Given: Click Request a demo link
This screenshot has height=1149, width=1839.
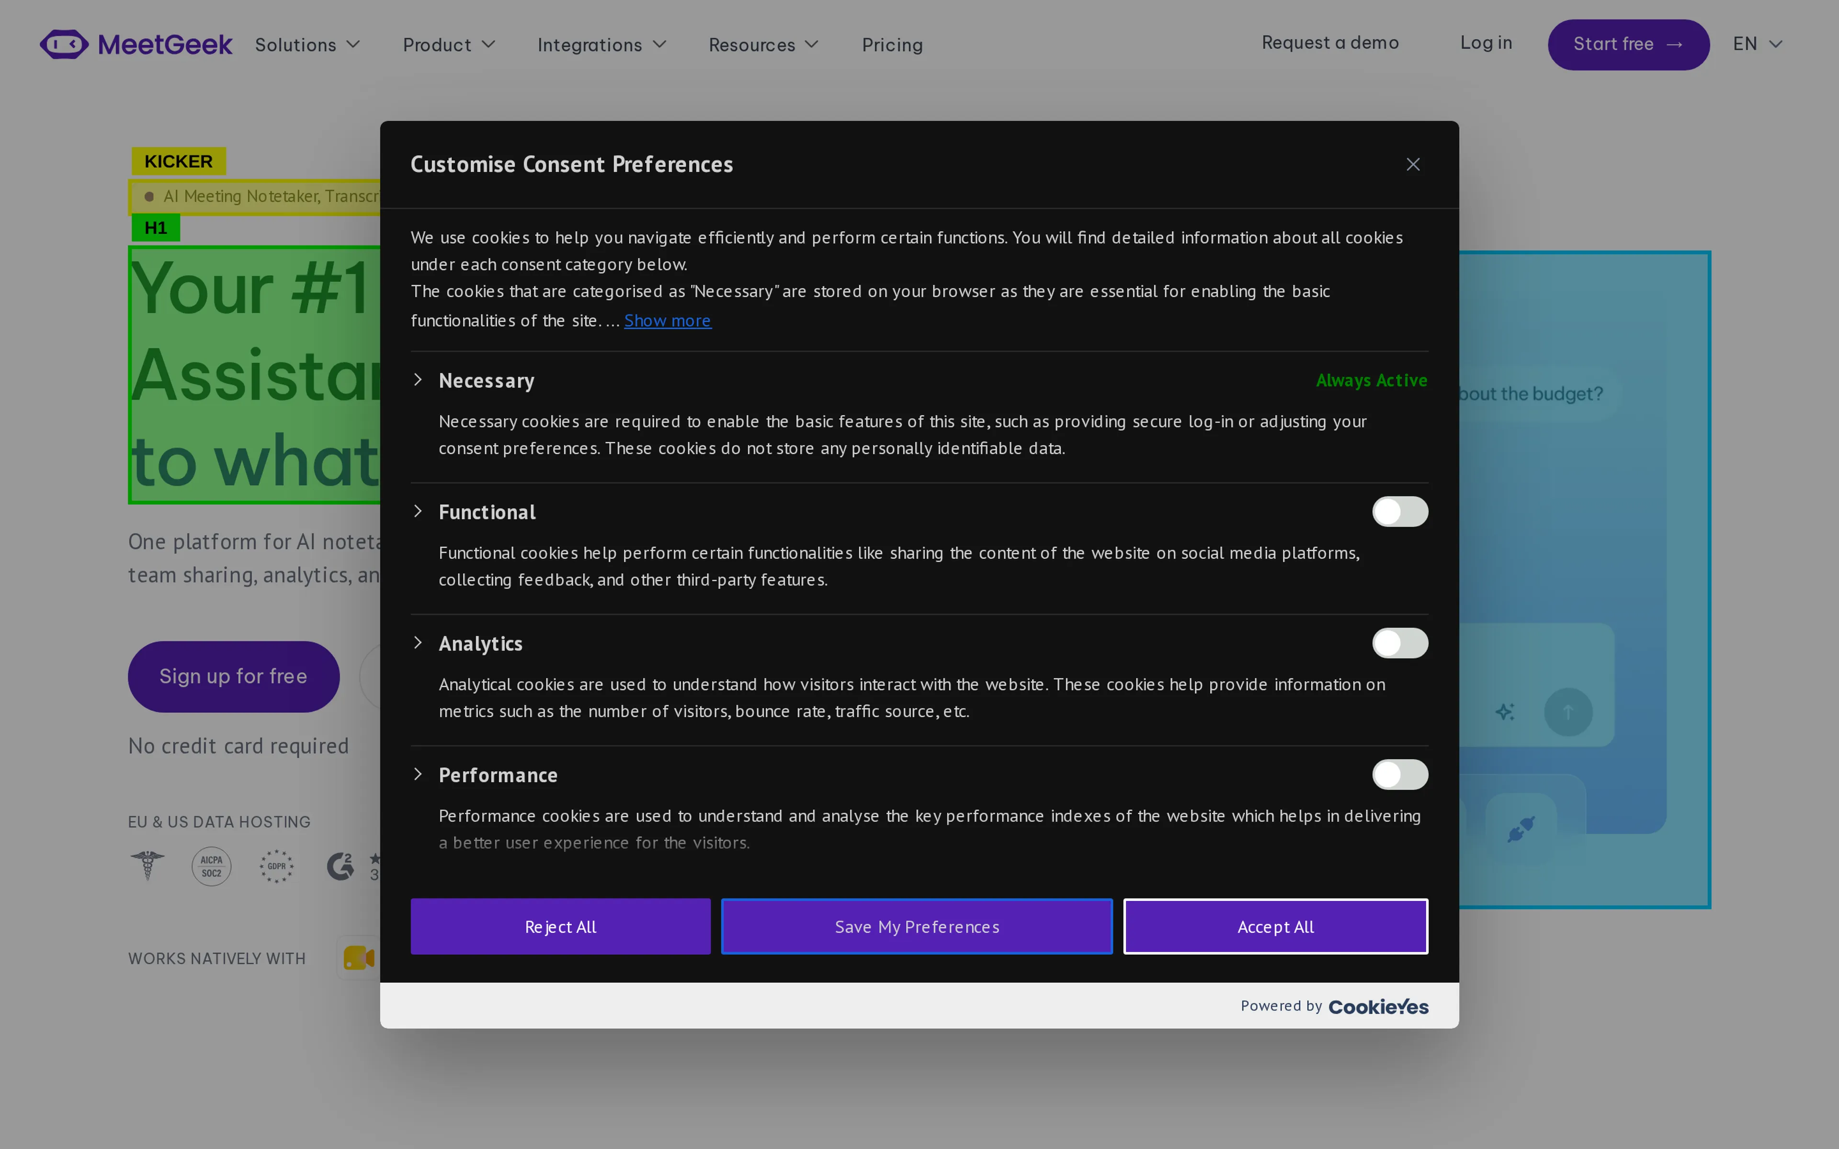Looking at the screenshot, I should 1330,43.
